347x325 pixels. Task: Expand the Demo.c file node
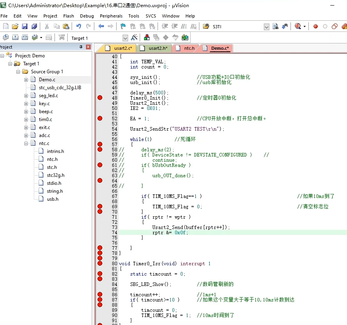(26, 80)
